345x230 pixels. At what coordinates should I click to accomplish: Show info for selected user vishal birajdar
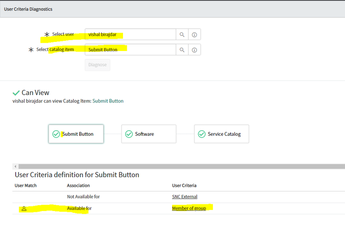point(194,34)
